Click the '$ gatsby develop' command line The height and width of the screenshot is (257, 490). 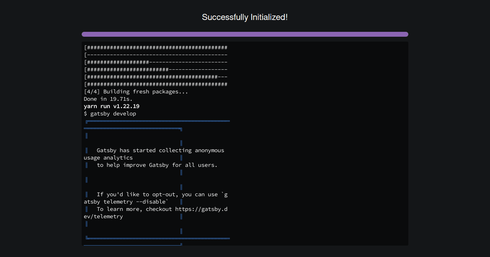(110, 114)
